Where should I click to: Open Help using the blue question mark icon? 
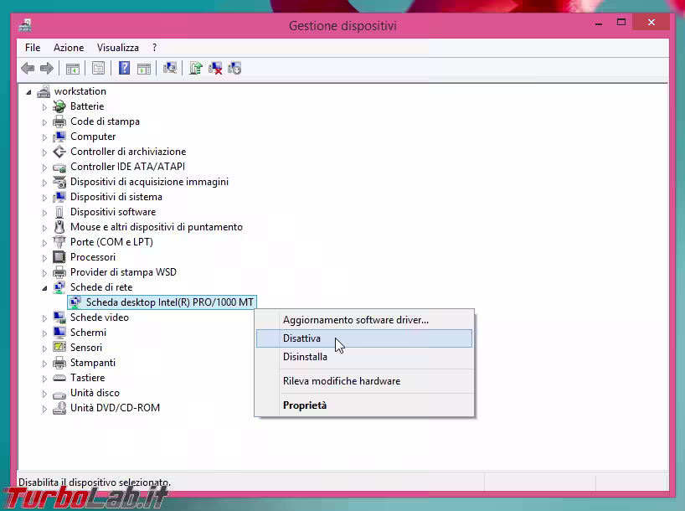(124, 68)
